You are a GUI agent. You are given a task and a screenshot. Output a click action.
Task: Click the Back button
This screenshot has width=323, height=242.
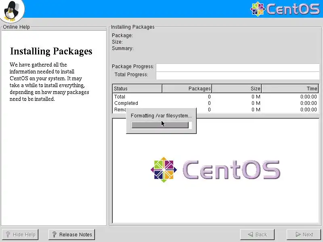(x=257, y=234)
